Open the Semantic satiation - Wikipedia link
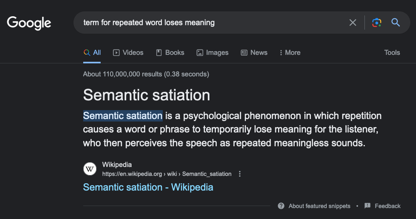The image size is (416, 219). (x=148, y=187)
